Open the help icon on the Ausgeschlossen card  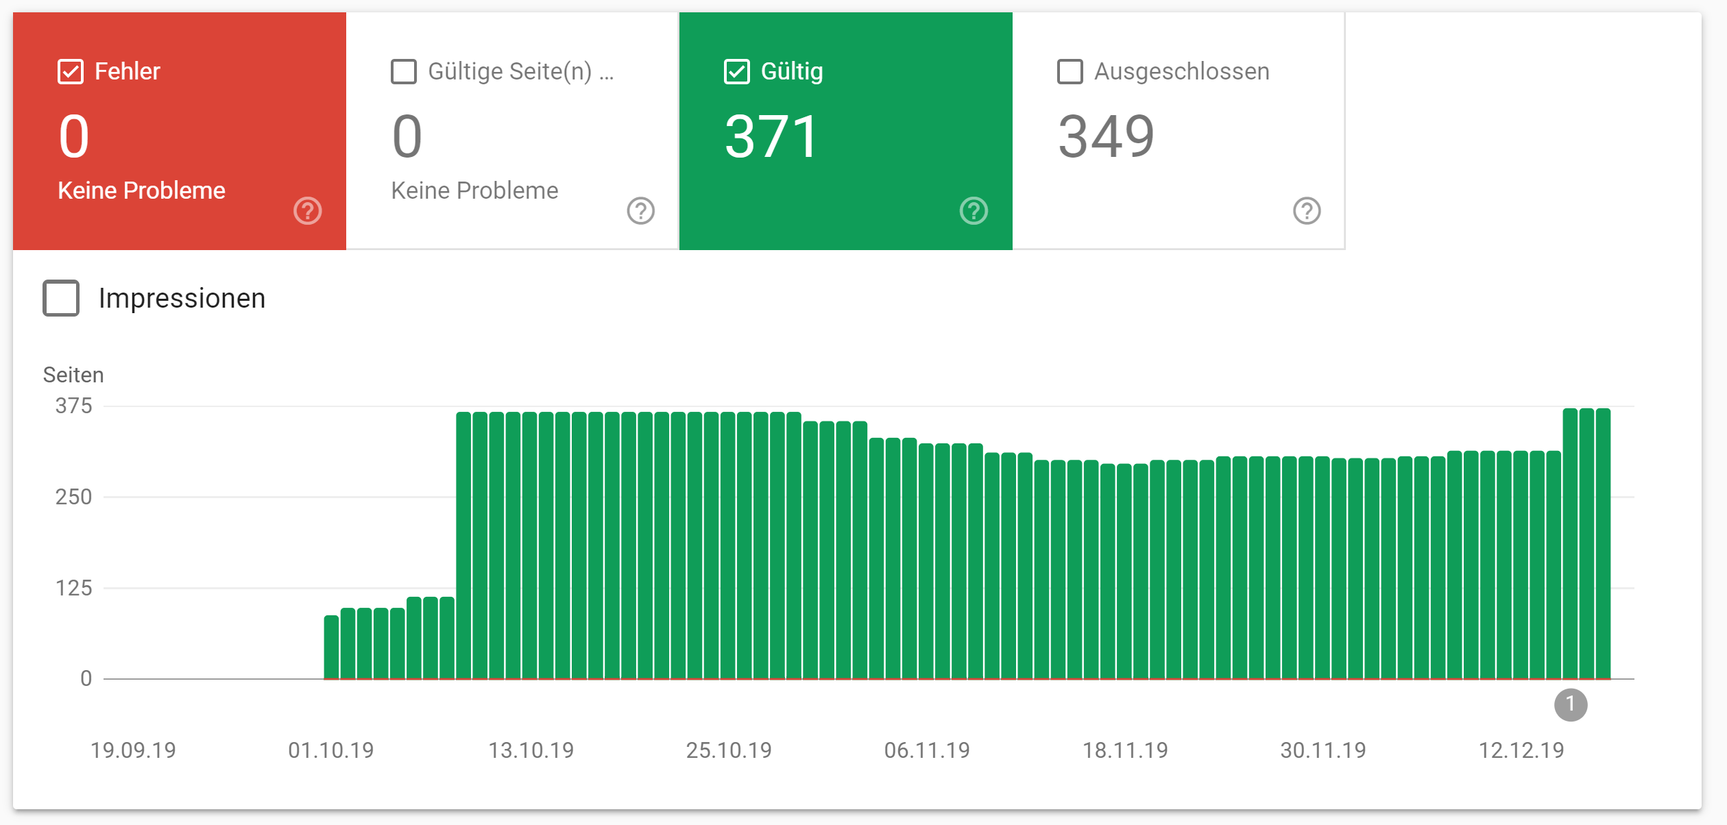(1305, 211)
